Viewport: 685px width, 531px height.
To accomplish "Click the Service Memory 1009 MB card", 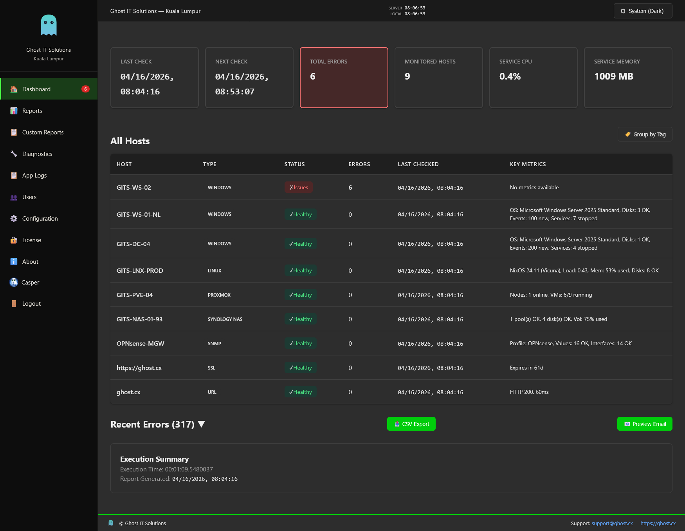I will pos(628,78).
